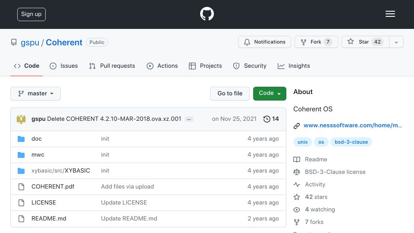Click the commit history clock icon

[x=267, y=119]
